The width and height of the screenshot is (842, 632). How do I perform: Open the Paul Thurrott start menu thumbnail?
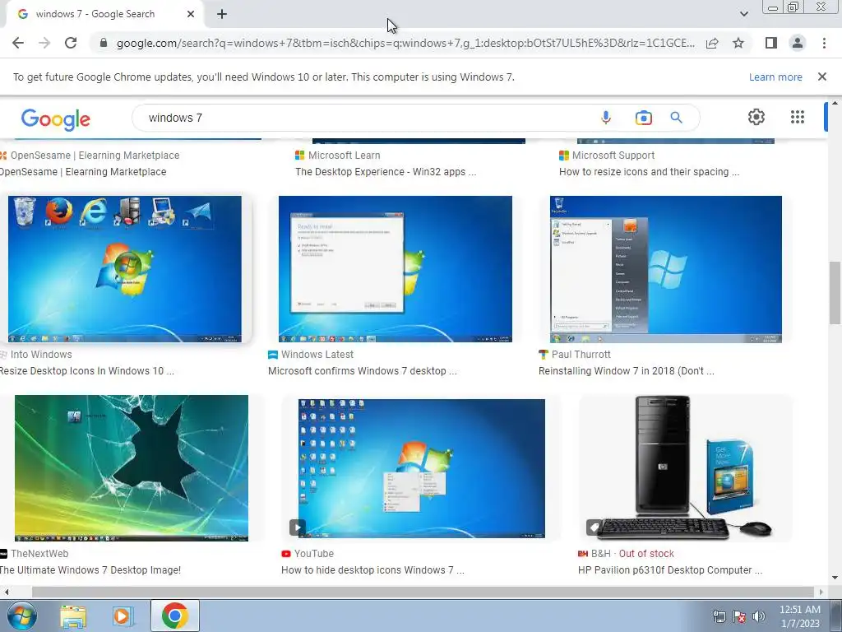pyautogui.click(x=666, y=269)
